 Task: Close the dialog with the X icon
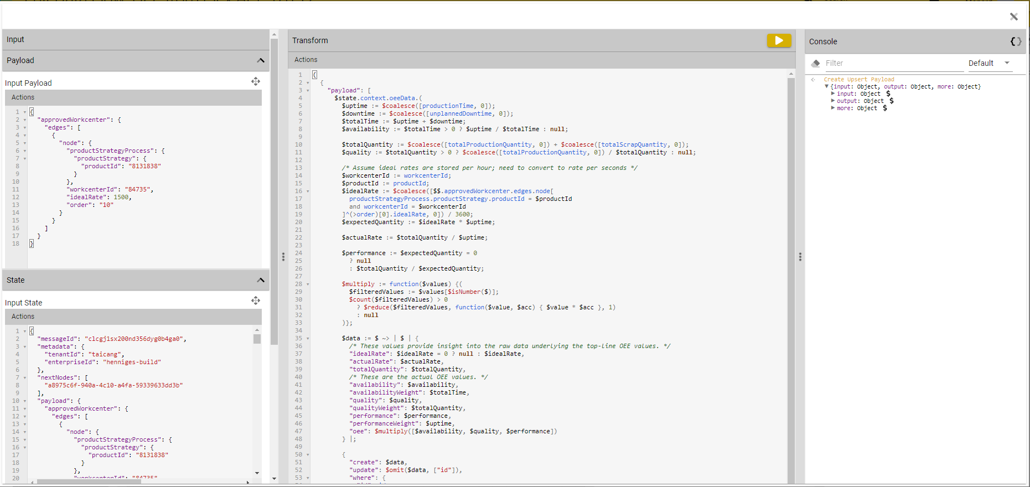click(1013, 17)
